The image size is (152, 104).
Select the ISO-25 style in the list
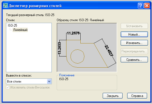click(x=13, y=26)
